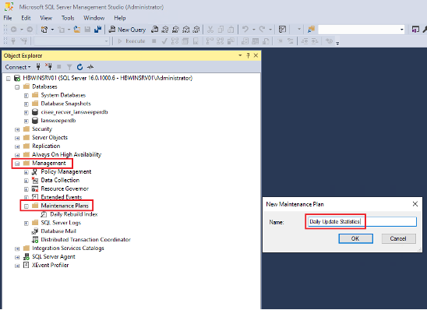Close the Object Explorer panel
427x310 pixels.
point(256,55)
